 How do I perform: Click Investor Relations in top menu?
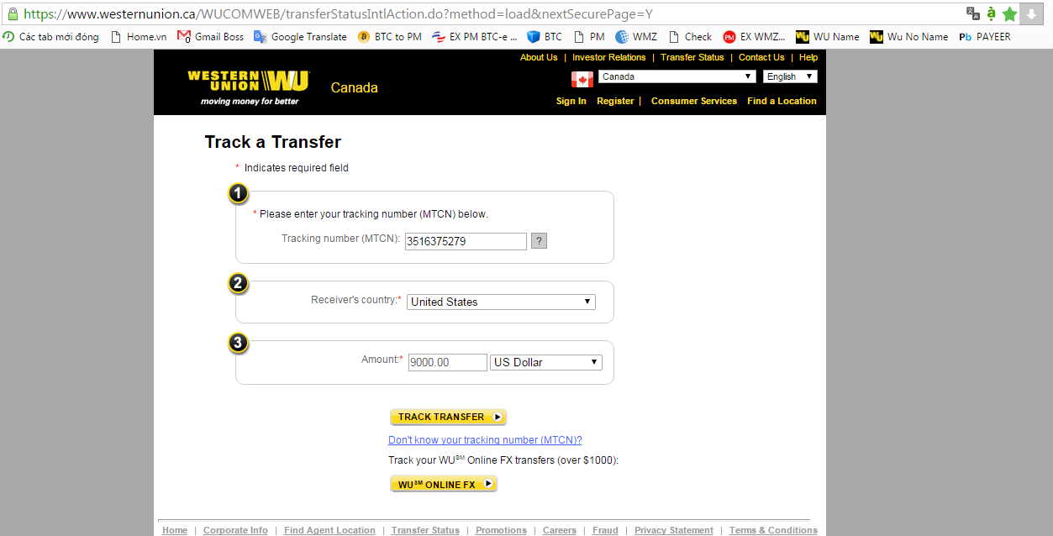pyautogui.click(x=609, y=57)
